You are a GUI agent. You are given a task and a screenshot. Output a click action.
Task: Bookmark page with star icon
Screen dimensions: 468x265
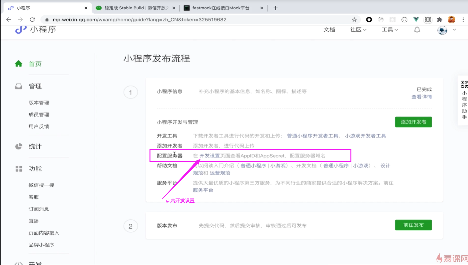point(354,19)
